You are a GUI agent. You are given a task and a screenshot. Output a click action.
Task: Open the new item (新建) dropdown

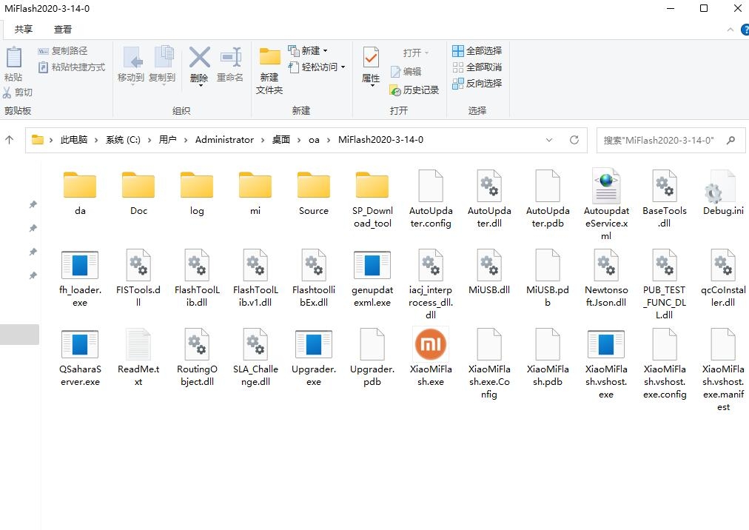(311, 50)
